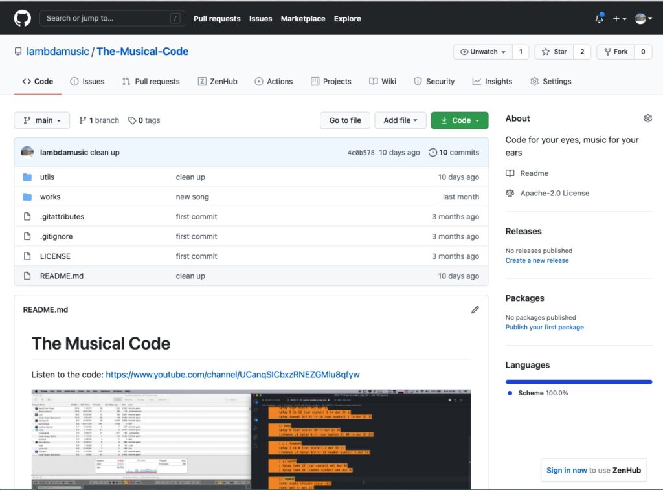Click the utils folder icon
Viewport: 663px width, 490px height.
pyautogui.click(x=27, y=177)
